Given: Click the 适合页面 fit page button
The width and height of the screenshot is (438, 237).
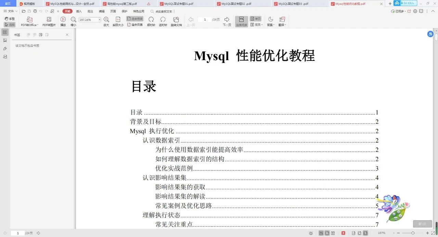Looking at the screenshot, I should (x=135, y=24).
